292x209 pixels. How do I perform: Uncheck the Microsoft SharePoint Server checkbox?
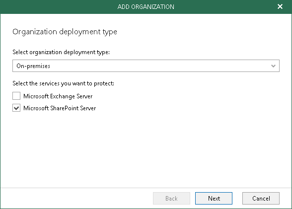tap(16, 108)
